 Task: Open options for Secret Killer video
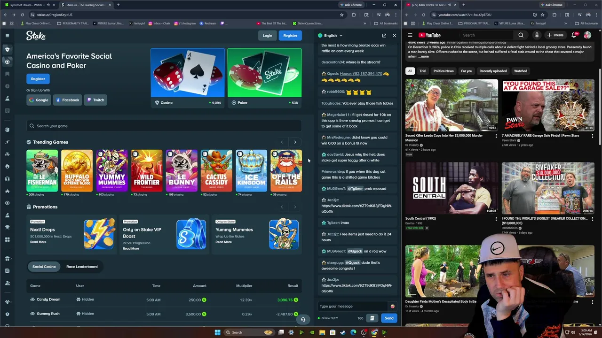(496, 136)
